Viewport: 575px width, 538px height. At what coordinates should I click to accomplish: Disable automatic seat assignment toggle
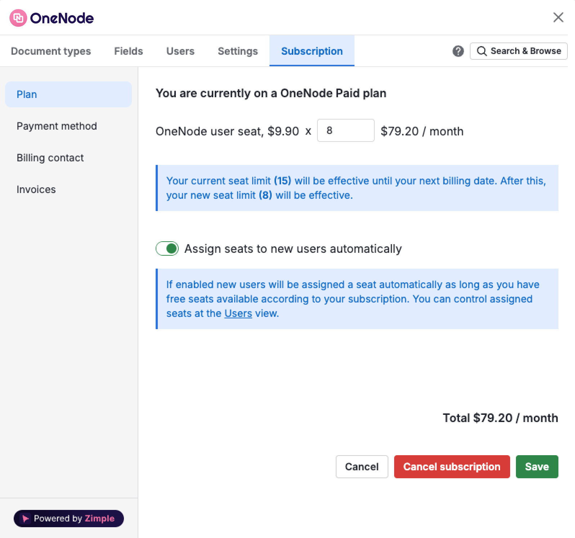tap(167, 248)
